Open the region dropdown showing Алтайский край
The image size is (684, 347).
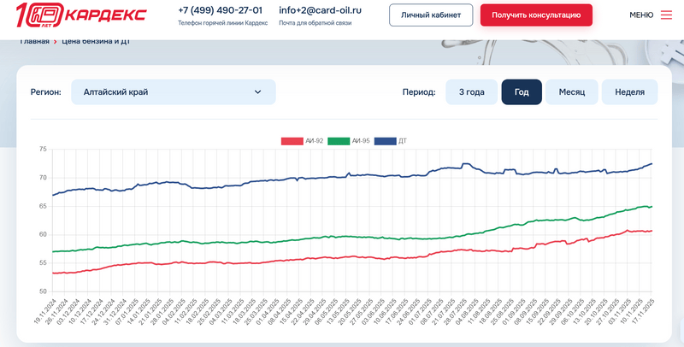point(174,92)
